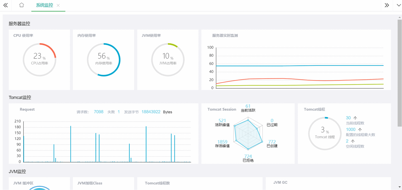Image resolution: width=402 pixels, height=190 pixels.
Task: Open the tab options dropdown chevron
Action: 399,5
